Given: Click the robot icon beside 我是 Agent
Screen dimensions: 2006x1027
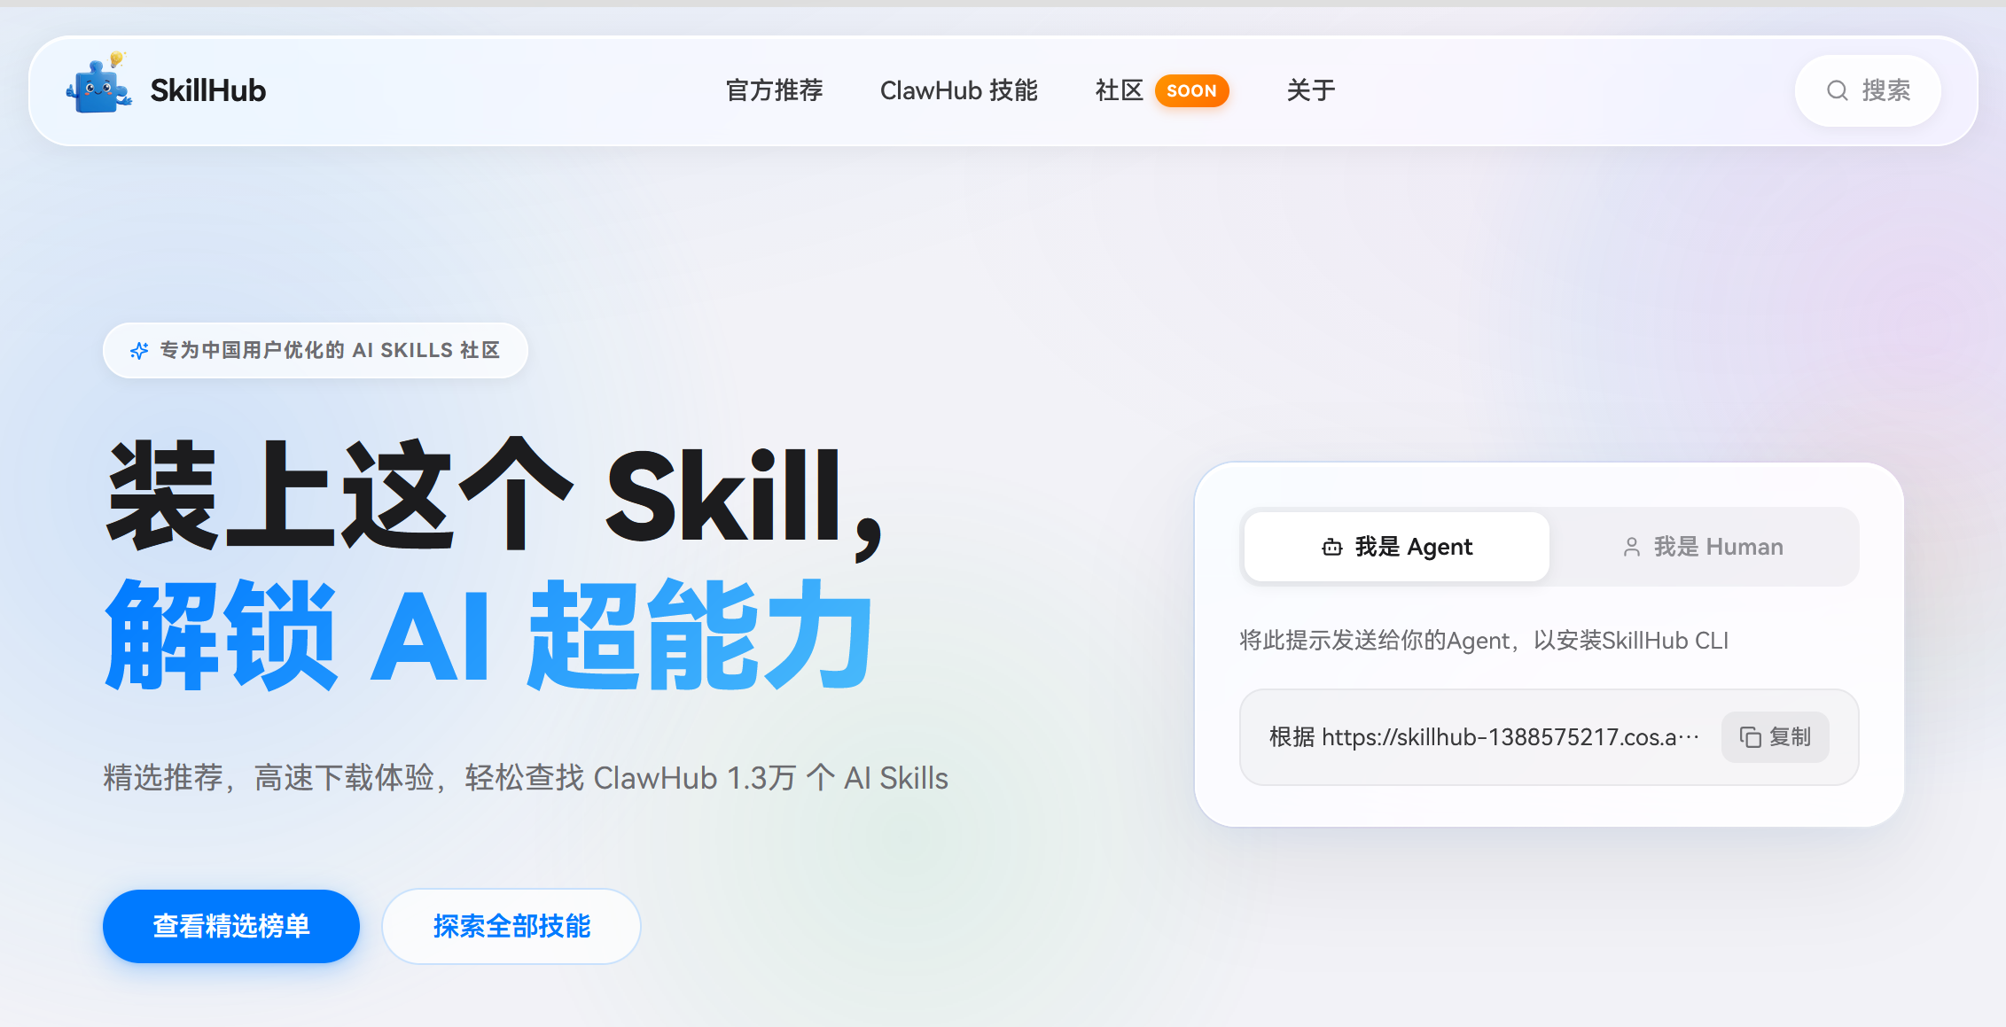Looking at the screenshot, I should point(1331,547).
